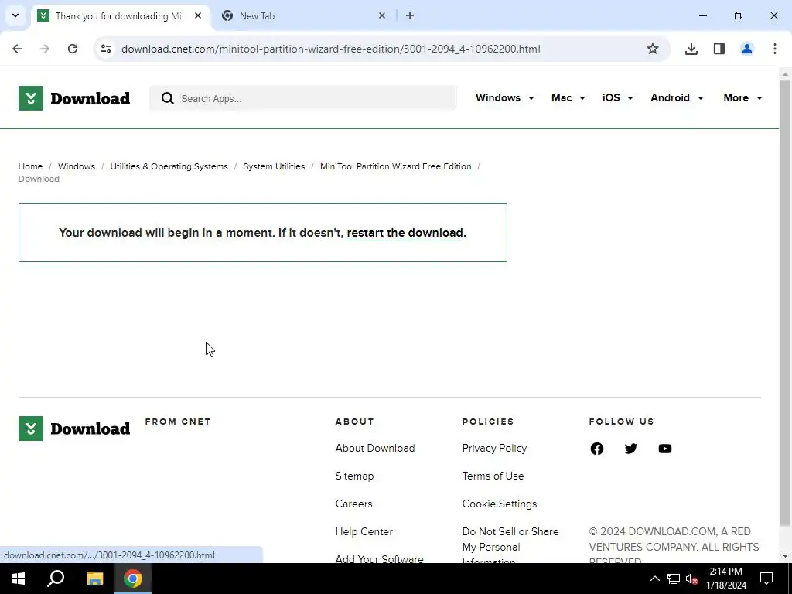This screenshot has height=594, width=792.
Task: Open the Chrome profile avatar
Action: coord(747,49)
